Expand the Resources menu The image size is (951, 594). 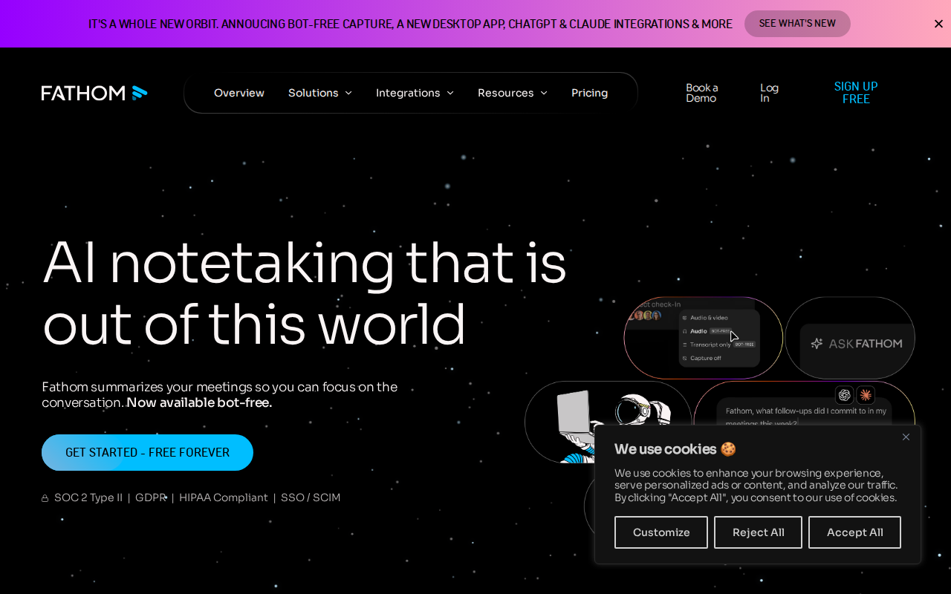[513, 93]
